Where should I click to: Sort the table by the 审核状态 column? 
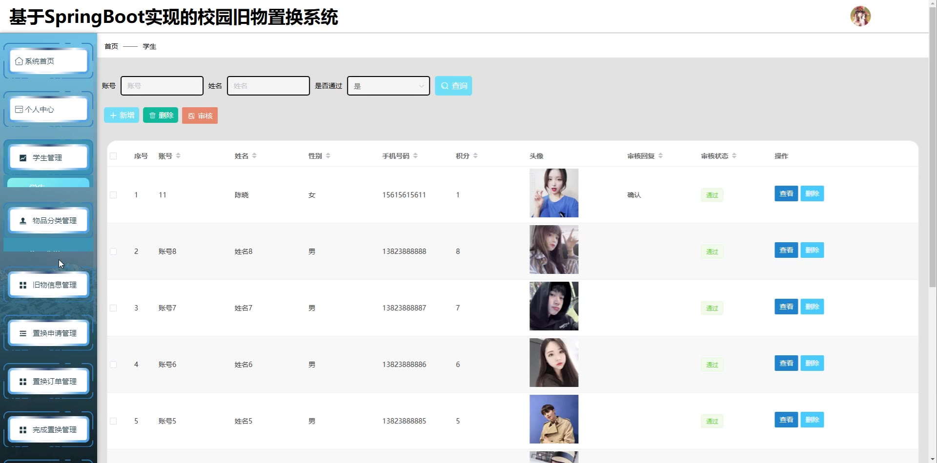click(x=734, y=156)
